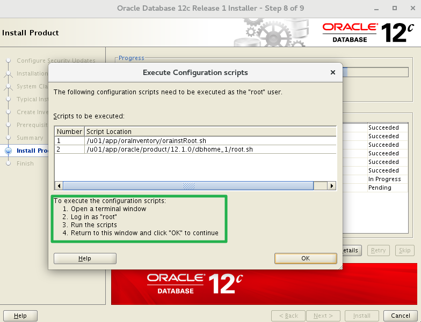Click the left arrow of the scripts scrollbar
The image size is (421, 322).
coord(59,185)
